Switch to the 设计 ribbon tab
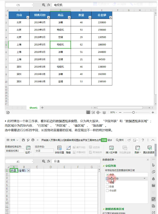The image size is (158, 214). pos(110,140)
